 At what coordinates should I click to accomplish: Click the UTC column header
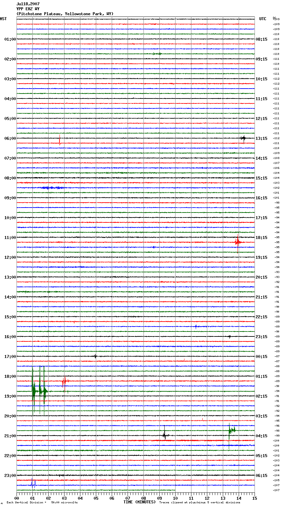click(263, 19)
